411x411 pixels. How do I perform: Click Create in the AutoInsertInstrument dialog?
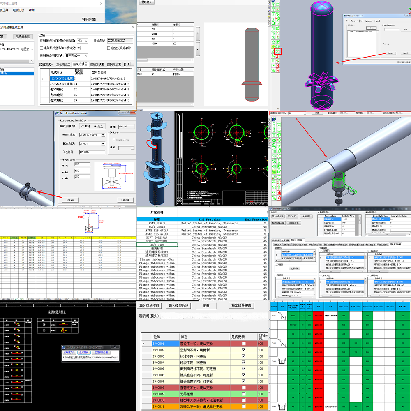pos(70,200)
